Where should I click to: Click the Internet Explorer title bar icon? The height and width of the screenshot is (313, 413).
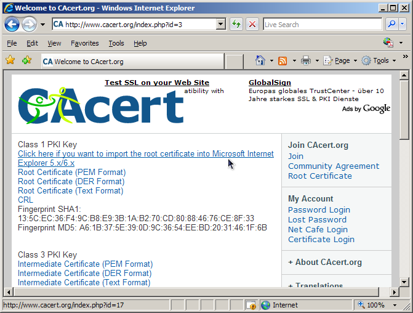pos(9,7)
